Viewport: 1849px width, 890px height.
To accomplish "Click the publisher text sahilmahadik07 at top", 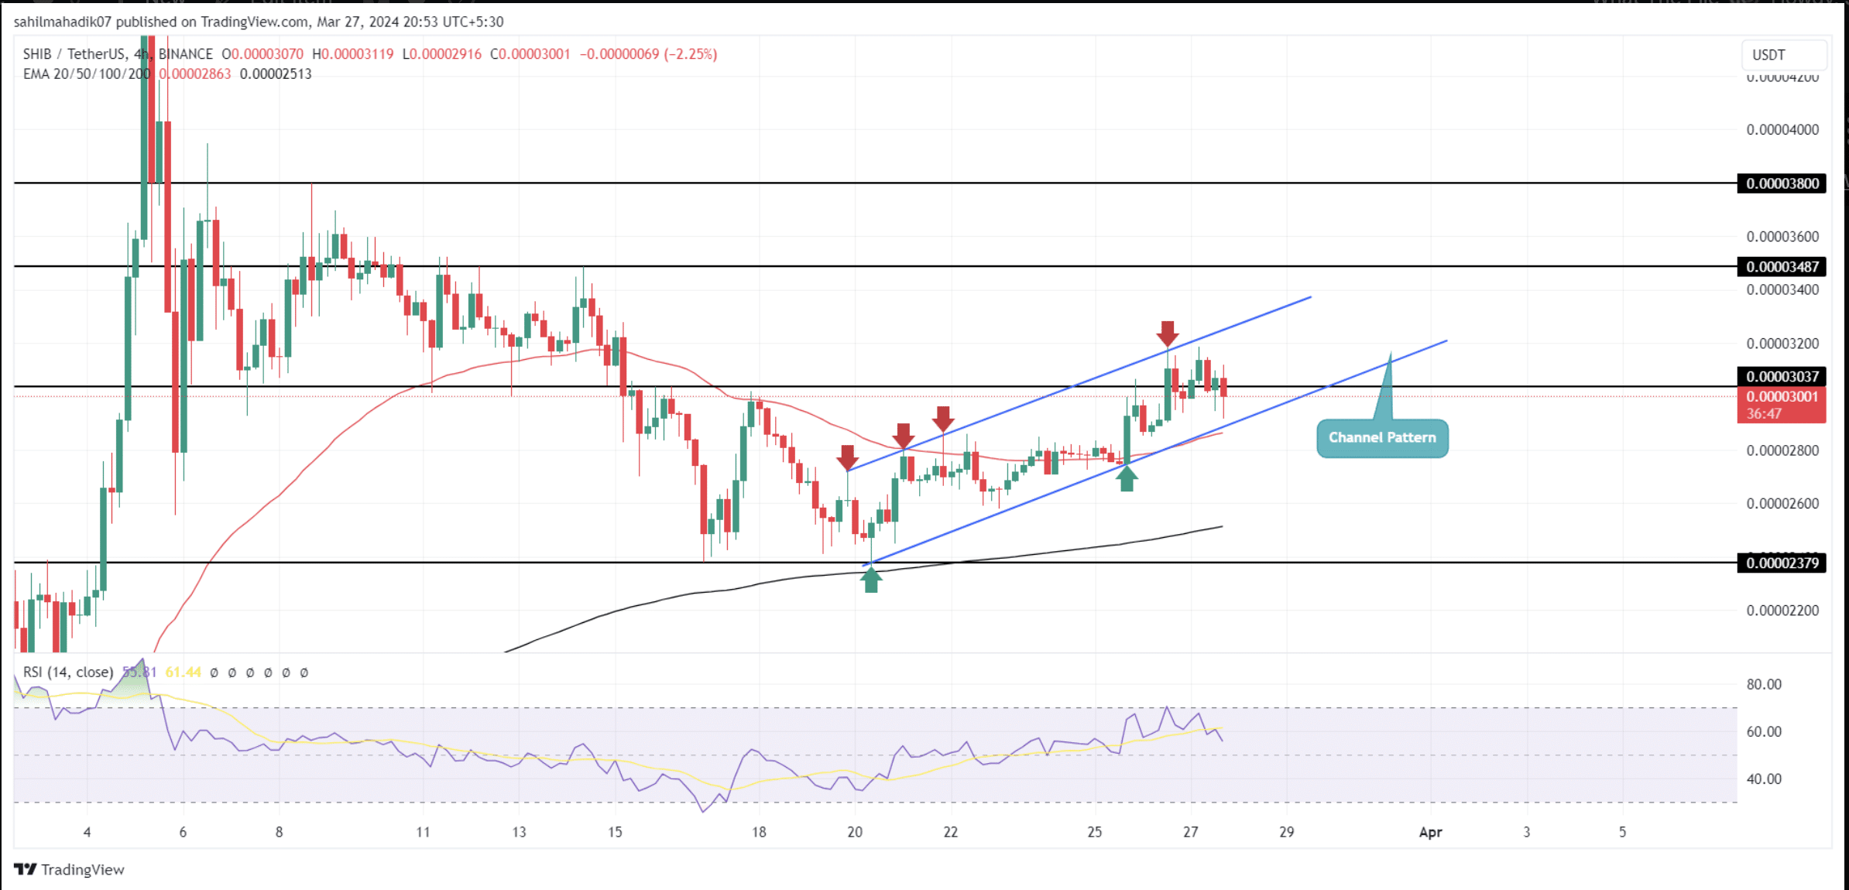I will tap(63, 22).
